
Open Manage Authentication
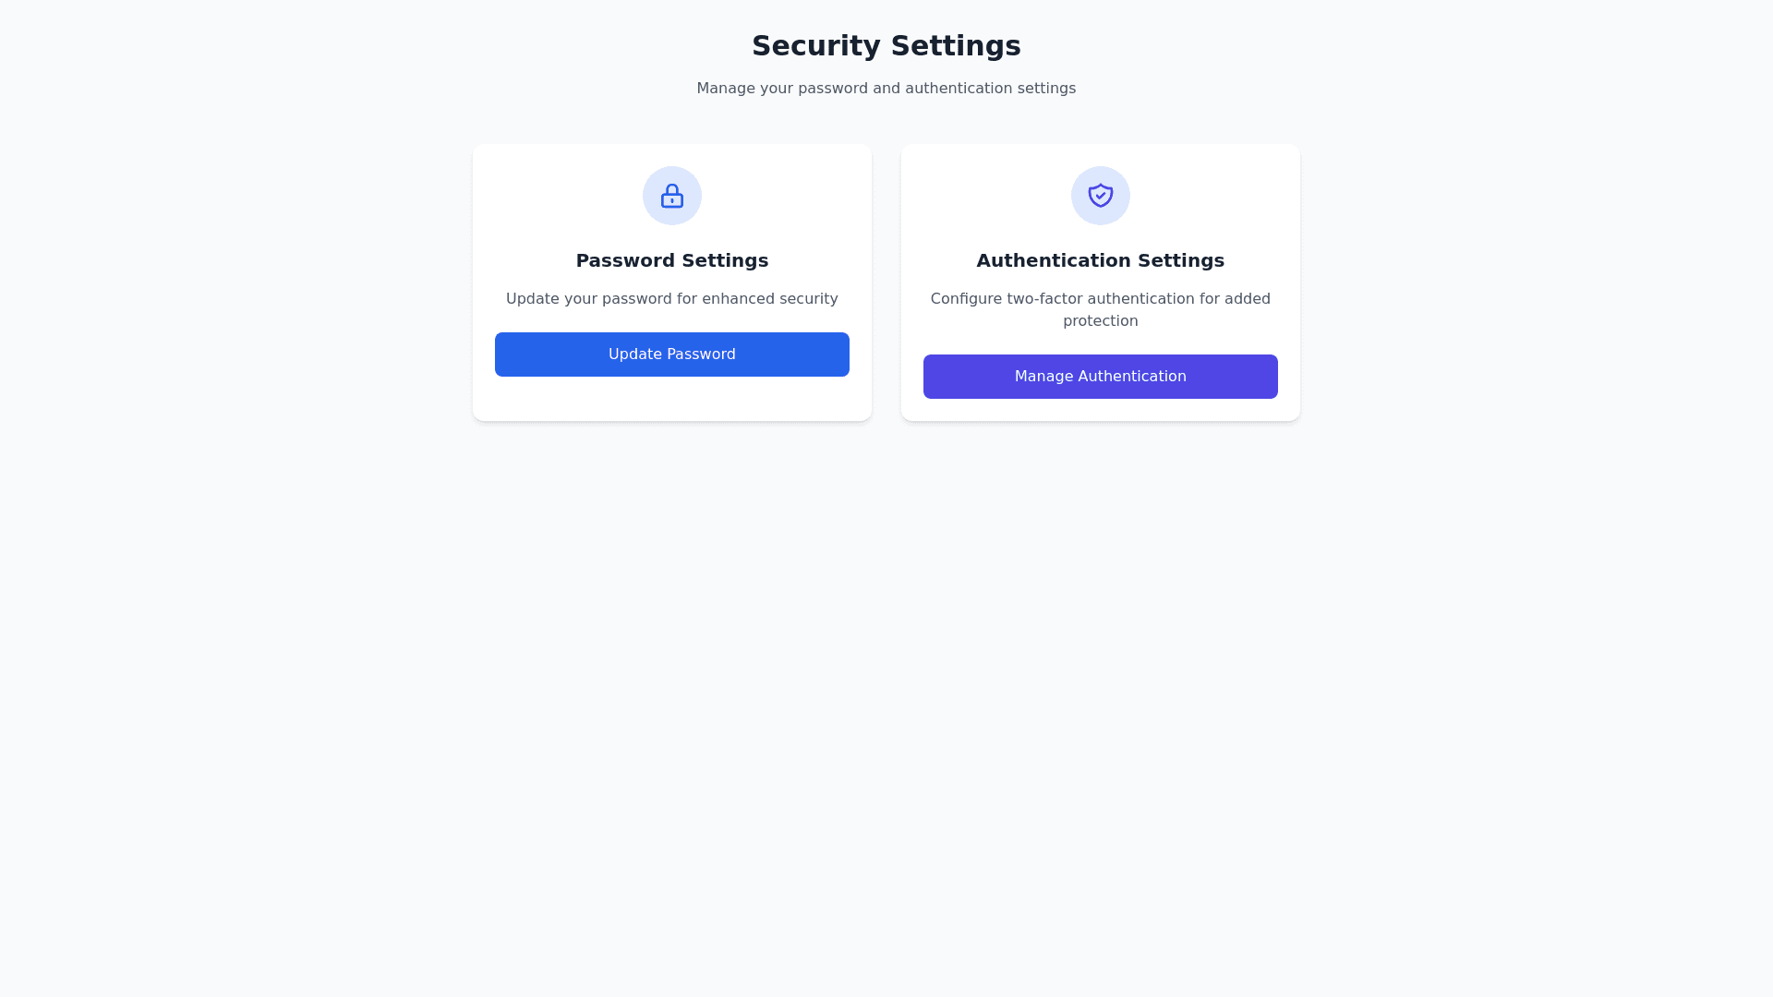coord(1100,377)
